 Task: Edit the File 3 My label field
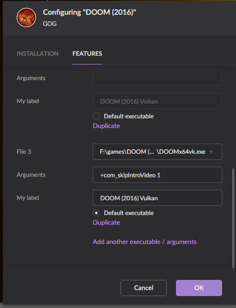[157, 198]
